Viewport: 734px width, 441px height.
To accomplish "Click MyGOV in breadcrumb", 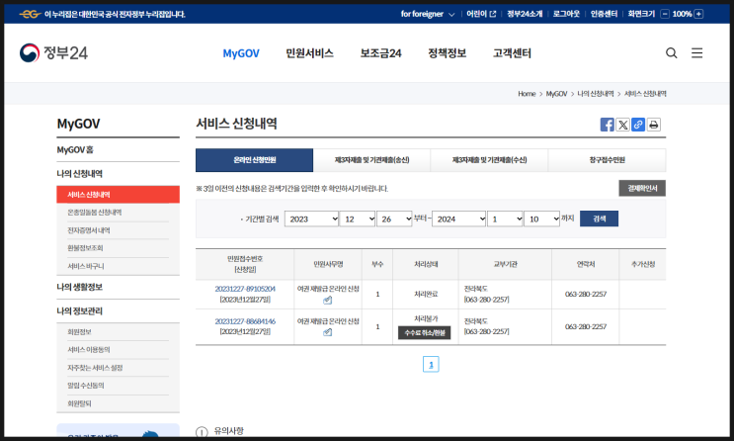I will pos(556,94).
